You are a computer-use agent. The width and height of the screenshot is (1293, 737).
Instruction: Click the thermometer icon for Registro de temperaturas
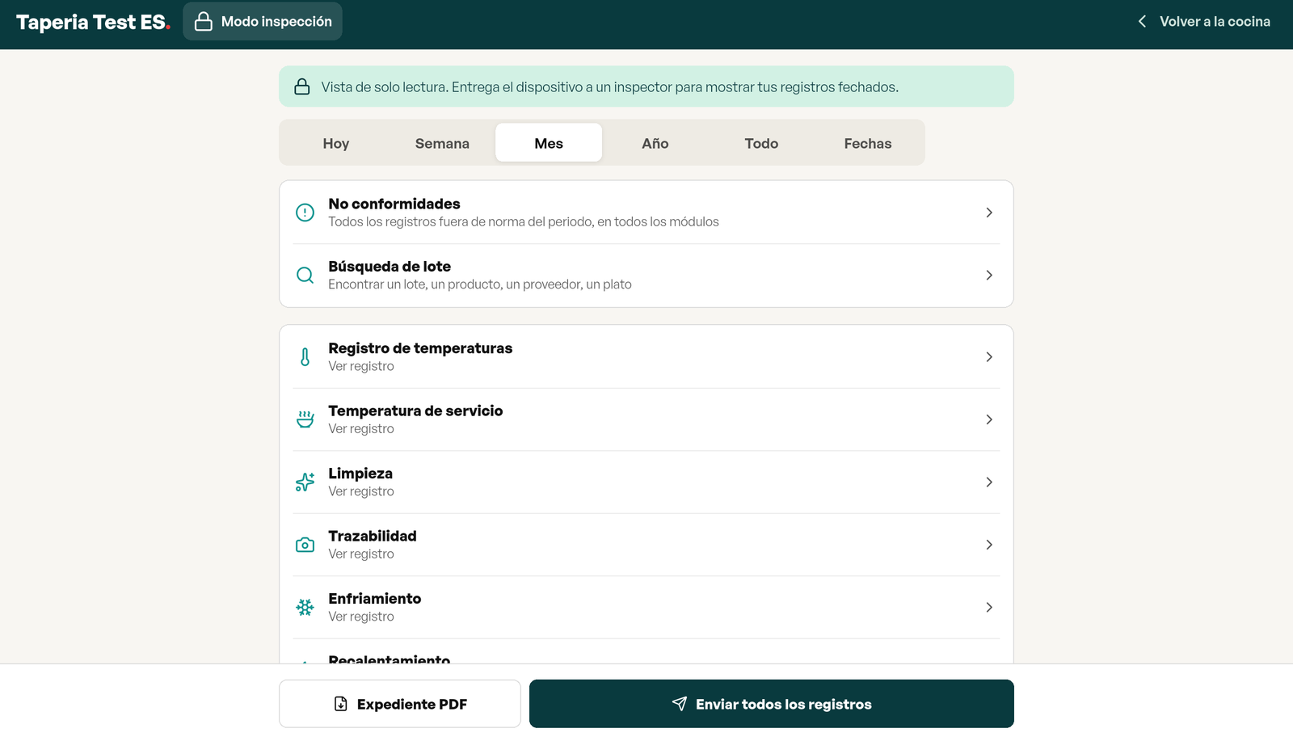point(305,357)
